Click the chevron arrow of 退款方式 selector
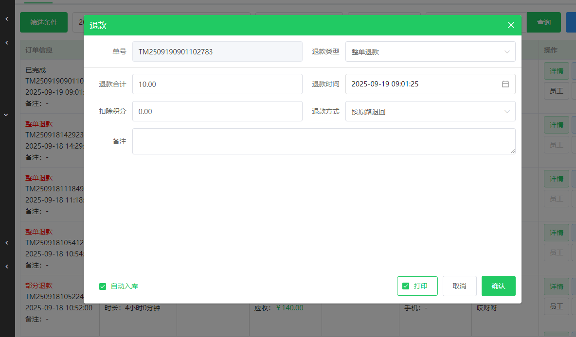Screen dimensions: 576x337 [x=507, y=112]
